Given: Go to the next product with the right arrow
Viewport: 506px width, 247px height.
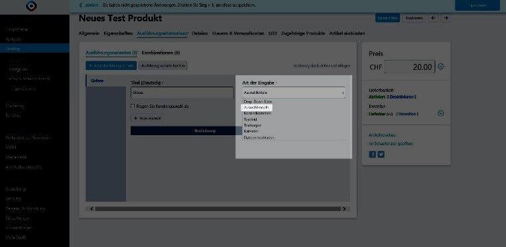Looking at the screenshot, I should point(446,18).
